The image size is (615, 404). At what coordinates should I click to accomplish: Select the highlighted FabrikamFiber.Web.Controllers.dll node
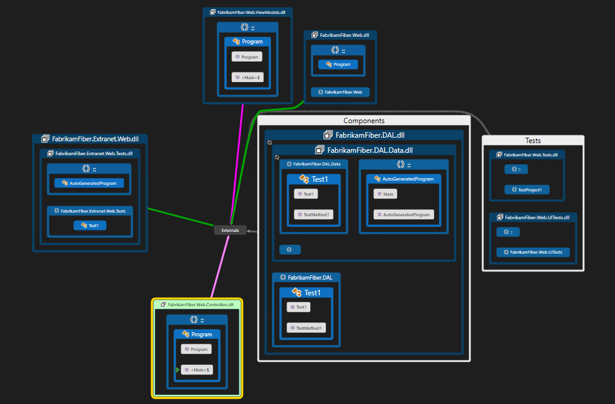[197, 304]
